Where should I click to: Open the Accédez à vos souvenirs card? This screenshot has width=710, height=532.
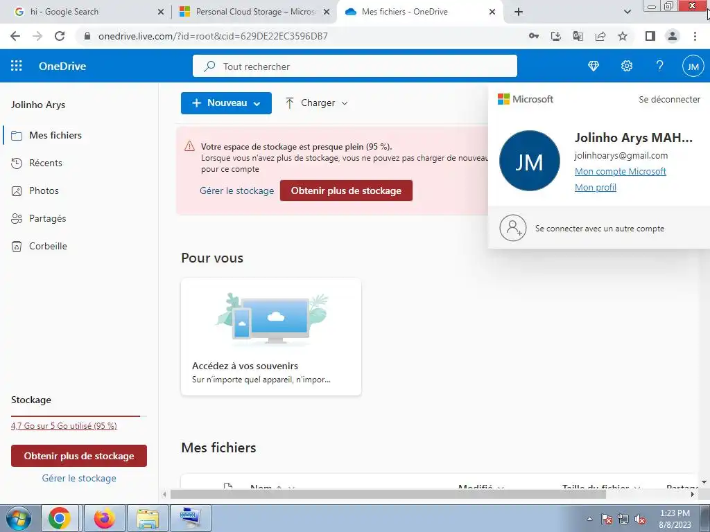[271, 337]
